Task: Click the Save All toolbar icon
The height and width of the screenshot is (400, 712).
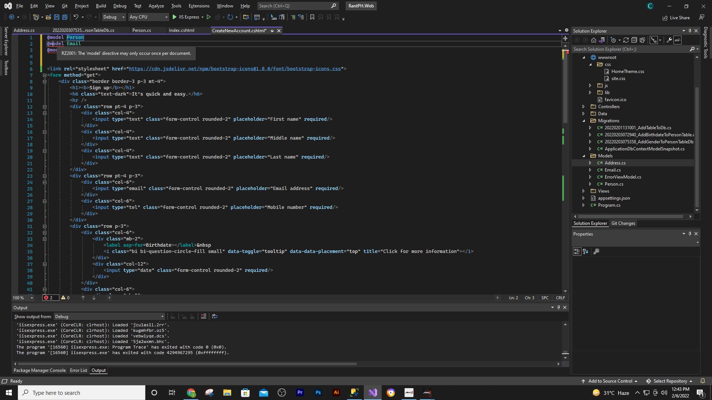Action: pos(65,17)
